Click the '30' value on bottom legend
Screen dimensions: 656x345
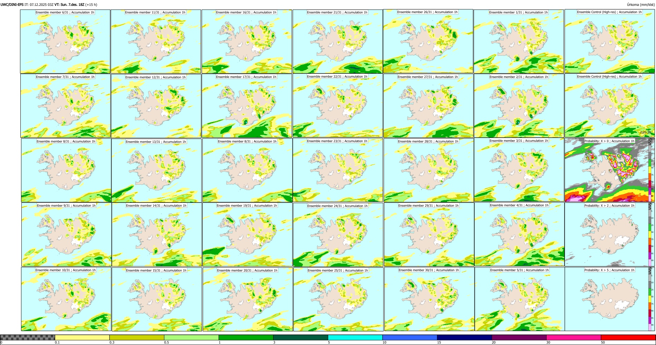548,343
